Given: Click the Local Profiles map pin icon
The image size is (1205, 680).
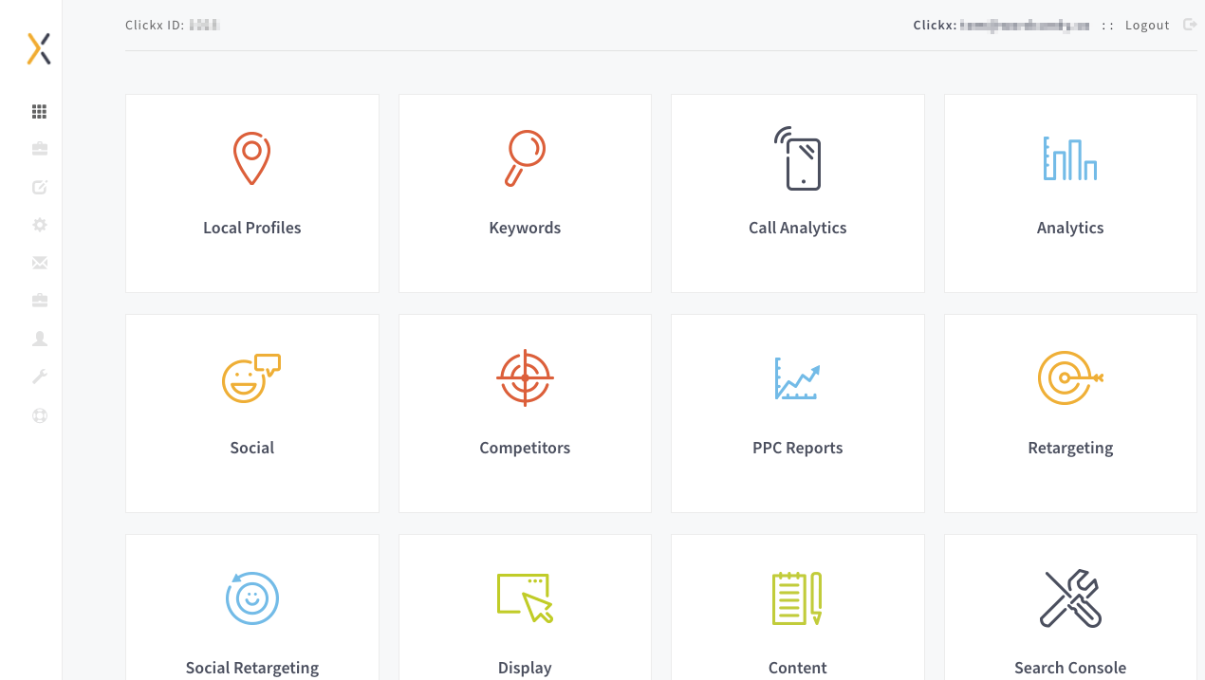Looking at the screenshot, I should click(251, 158).
